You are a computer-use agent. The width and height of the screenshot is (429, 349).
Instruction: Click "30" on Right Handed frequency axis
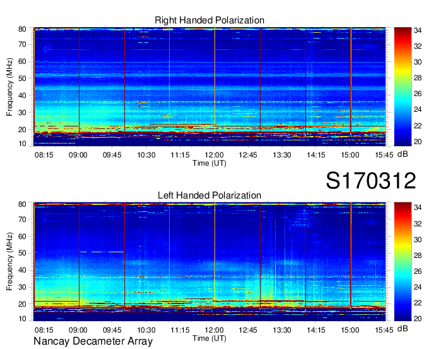pos(22,113)
